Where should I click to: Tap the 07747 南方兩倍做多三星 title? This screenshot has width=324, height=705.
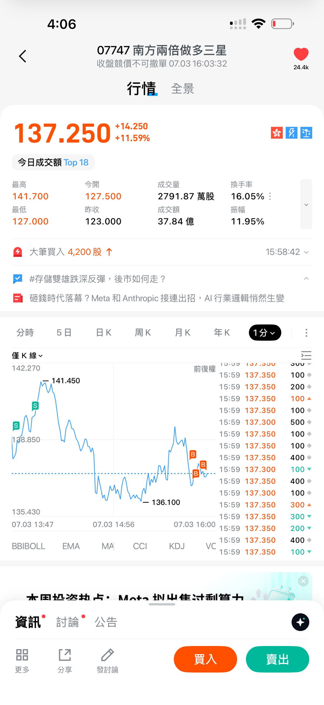click(162, 50)
